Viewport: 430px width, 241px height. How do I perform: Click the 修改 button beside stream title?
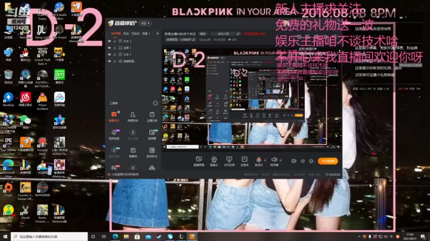[203, 34]
